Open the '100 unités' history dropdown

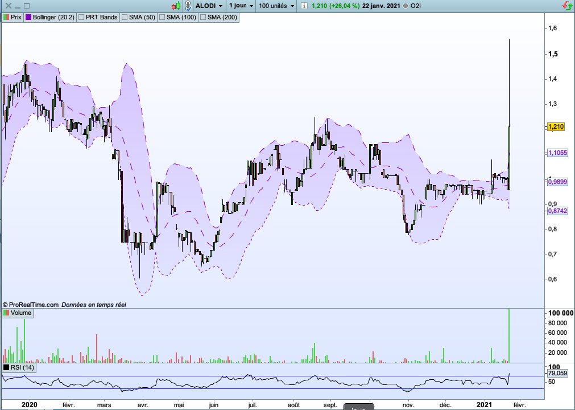[276, 6]
